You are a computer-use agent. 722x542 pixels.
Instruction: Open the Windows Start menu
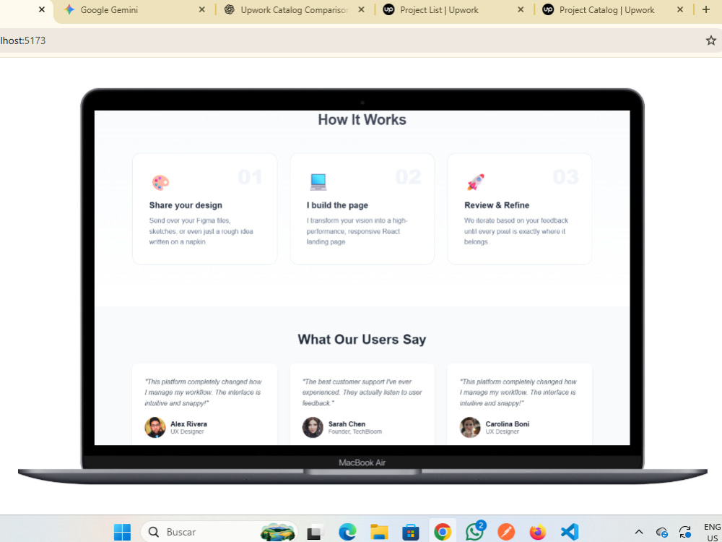coord(123,532)
